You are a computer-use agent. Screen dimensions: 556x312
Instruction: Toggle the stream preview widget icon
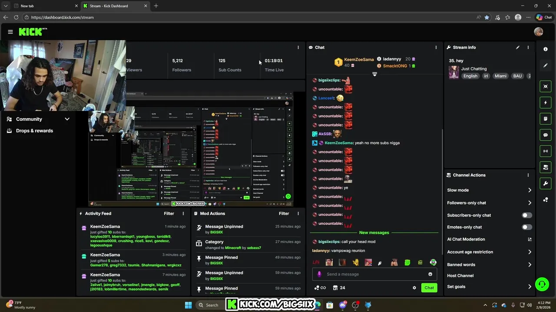pos(546,86)
